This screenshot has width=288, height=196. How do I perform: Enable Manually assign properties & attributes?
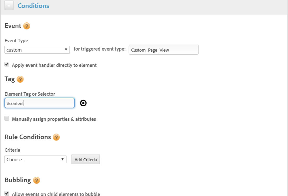tap(7, 118)
